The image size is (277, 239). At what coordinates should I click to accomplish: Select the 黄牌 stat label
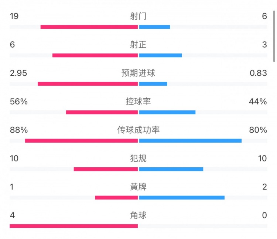(138, 187)
